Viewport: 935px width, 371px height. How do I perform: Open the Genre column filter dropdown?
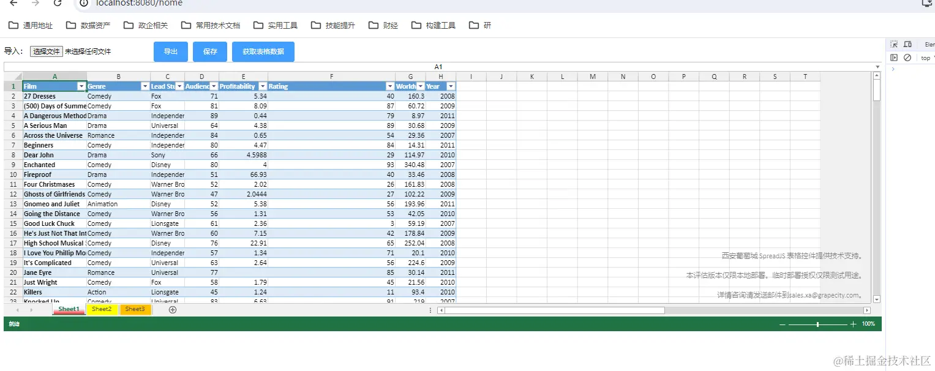tap(145, 86)
